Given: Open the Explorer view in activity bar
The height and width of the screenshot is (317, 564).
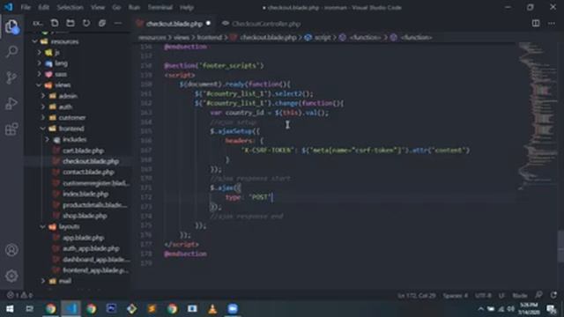Looking at the screenshot, I should (11, 26).
